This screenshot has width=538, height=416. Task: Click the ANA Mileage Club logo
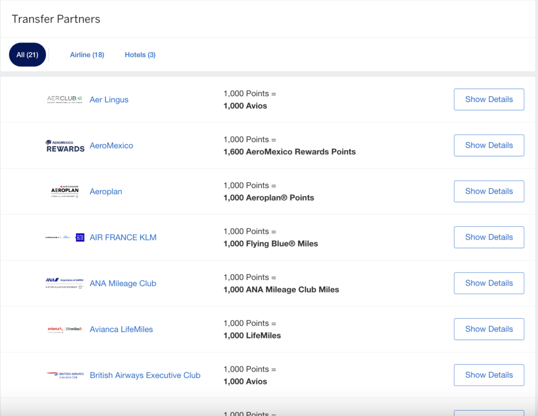click(x=65, y=284)
